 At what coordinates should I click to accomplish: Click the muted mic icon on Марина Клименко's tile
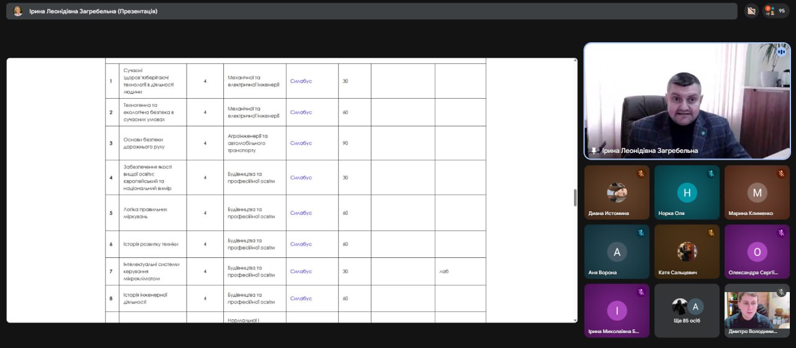click(780, 173)
